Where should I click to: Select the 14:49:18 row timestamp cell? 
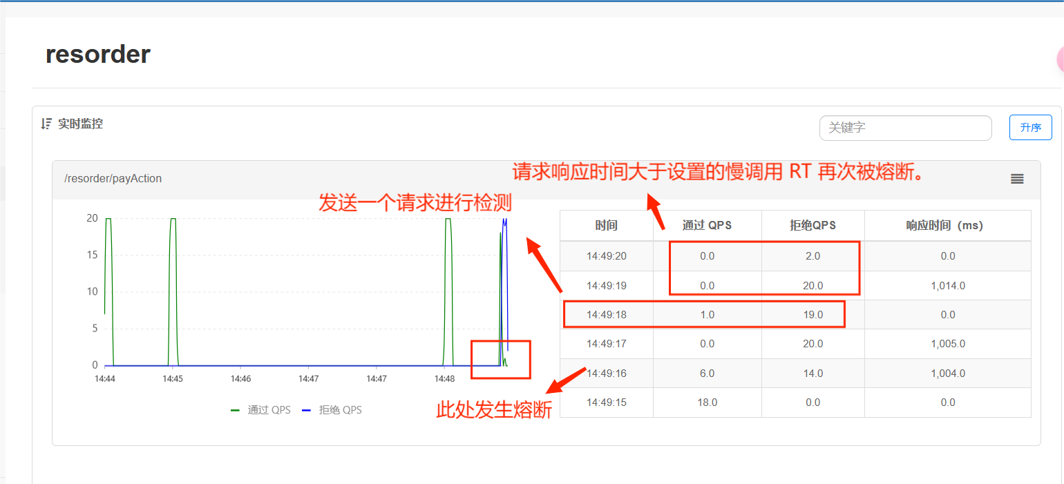(607, 315)
